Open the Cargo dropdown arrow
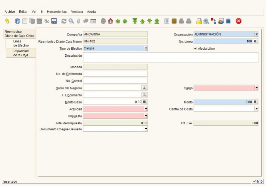Viewport: 266px width, 186px height. click(256, 88)
